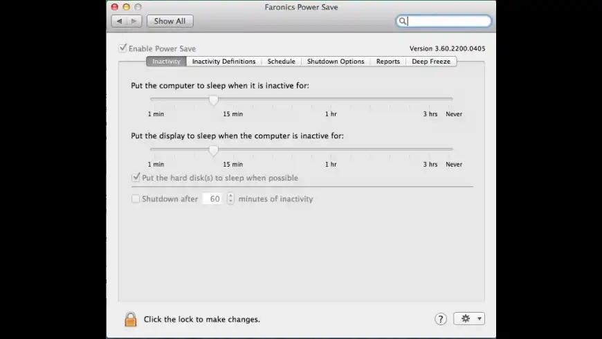Enable Shutdown after inactivity checkbox
This screenshot has width=602, height=339.
point(136,199)
